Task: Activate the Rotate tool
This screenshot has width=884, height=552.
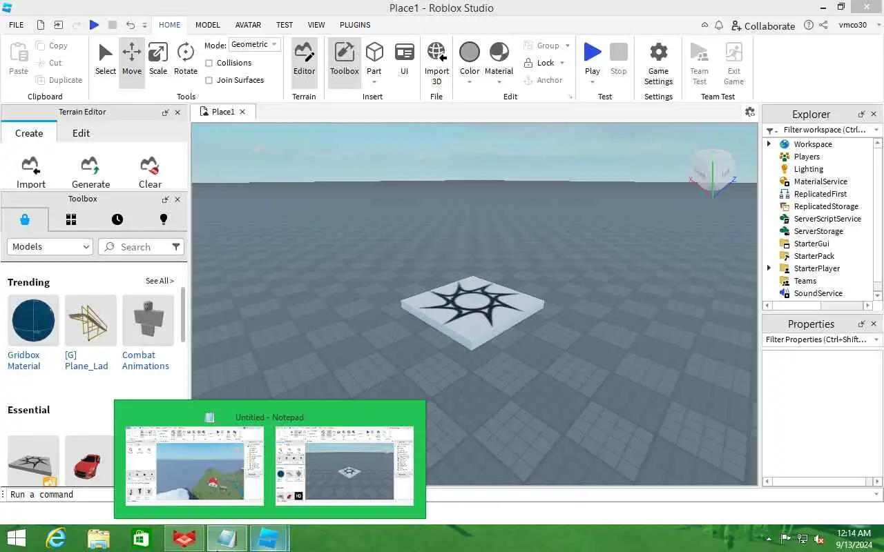Action: tap(185, 60)
